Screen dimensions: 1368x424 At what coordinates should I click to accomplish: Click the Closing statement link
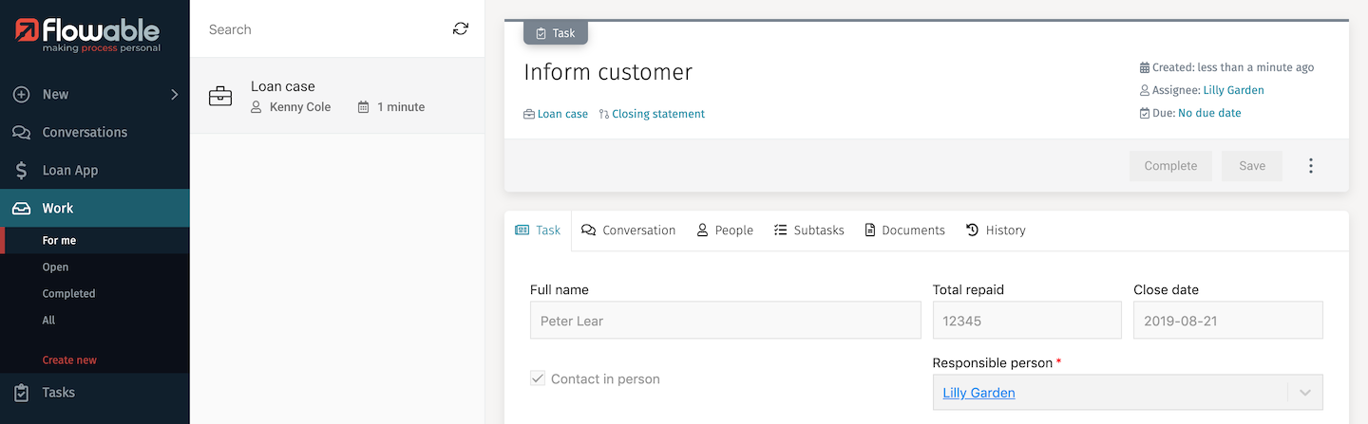[657, 114]
